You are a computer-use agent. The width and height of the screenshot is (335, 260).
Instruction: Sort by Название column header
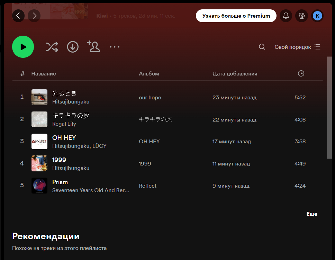[x=44, y=73]
